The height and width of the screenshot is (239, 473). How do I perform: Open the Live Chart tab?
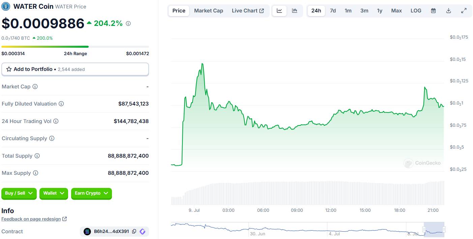(x=248, y=11)
